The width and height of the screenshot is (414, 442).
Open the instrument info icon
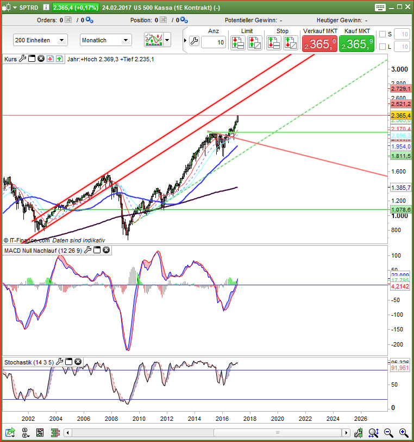click(x=46, y=8)
